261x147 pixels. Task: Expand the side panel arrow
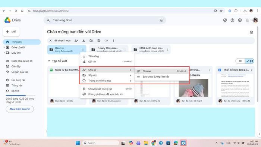coord(259,134)
